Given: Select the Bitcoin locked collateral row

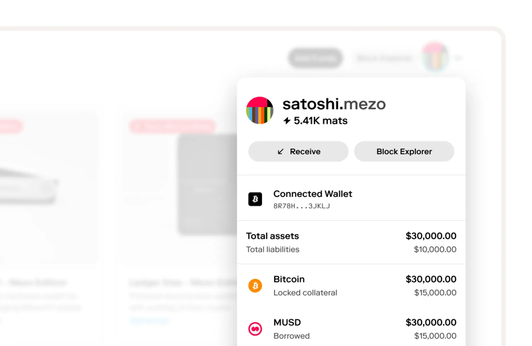Looking at the screenshot, I should click(x=351, y=285).
